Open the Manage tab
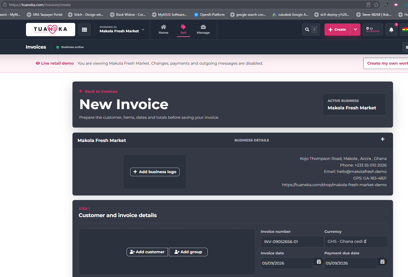408x277 pixels. pyautogui.click(x=203, y=29)
